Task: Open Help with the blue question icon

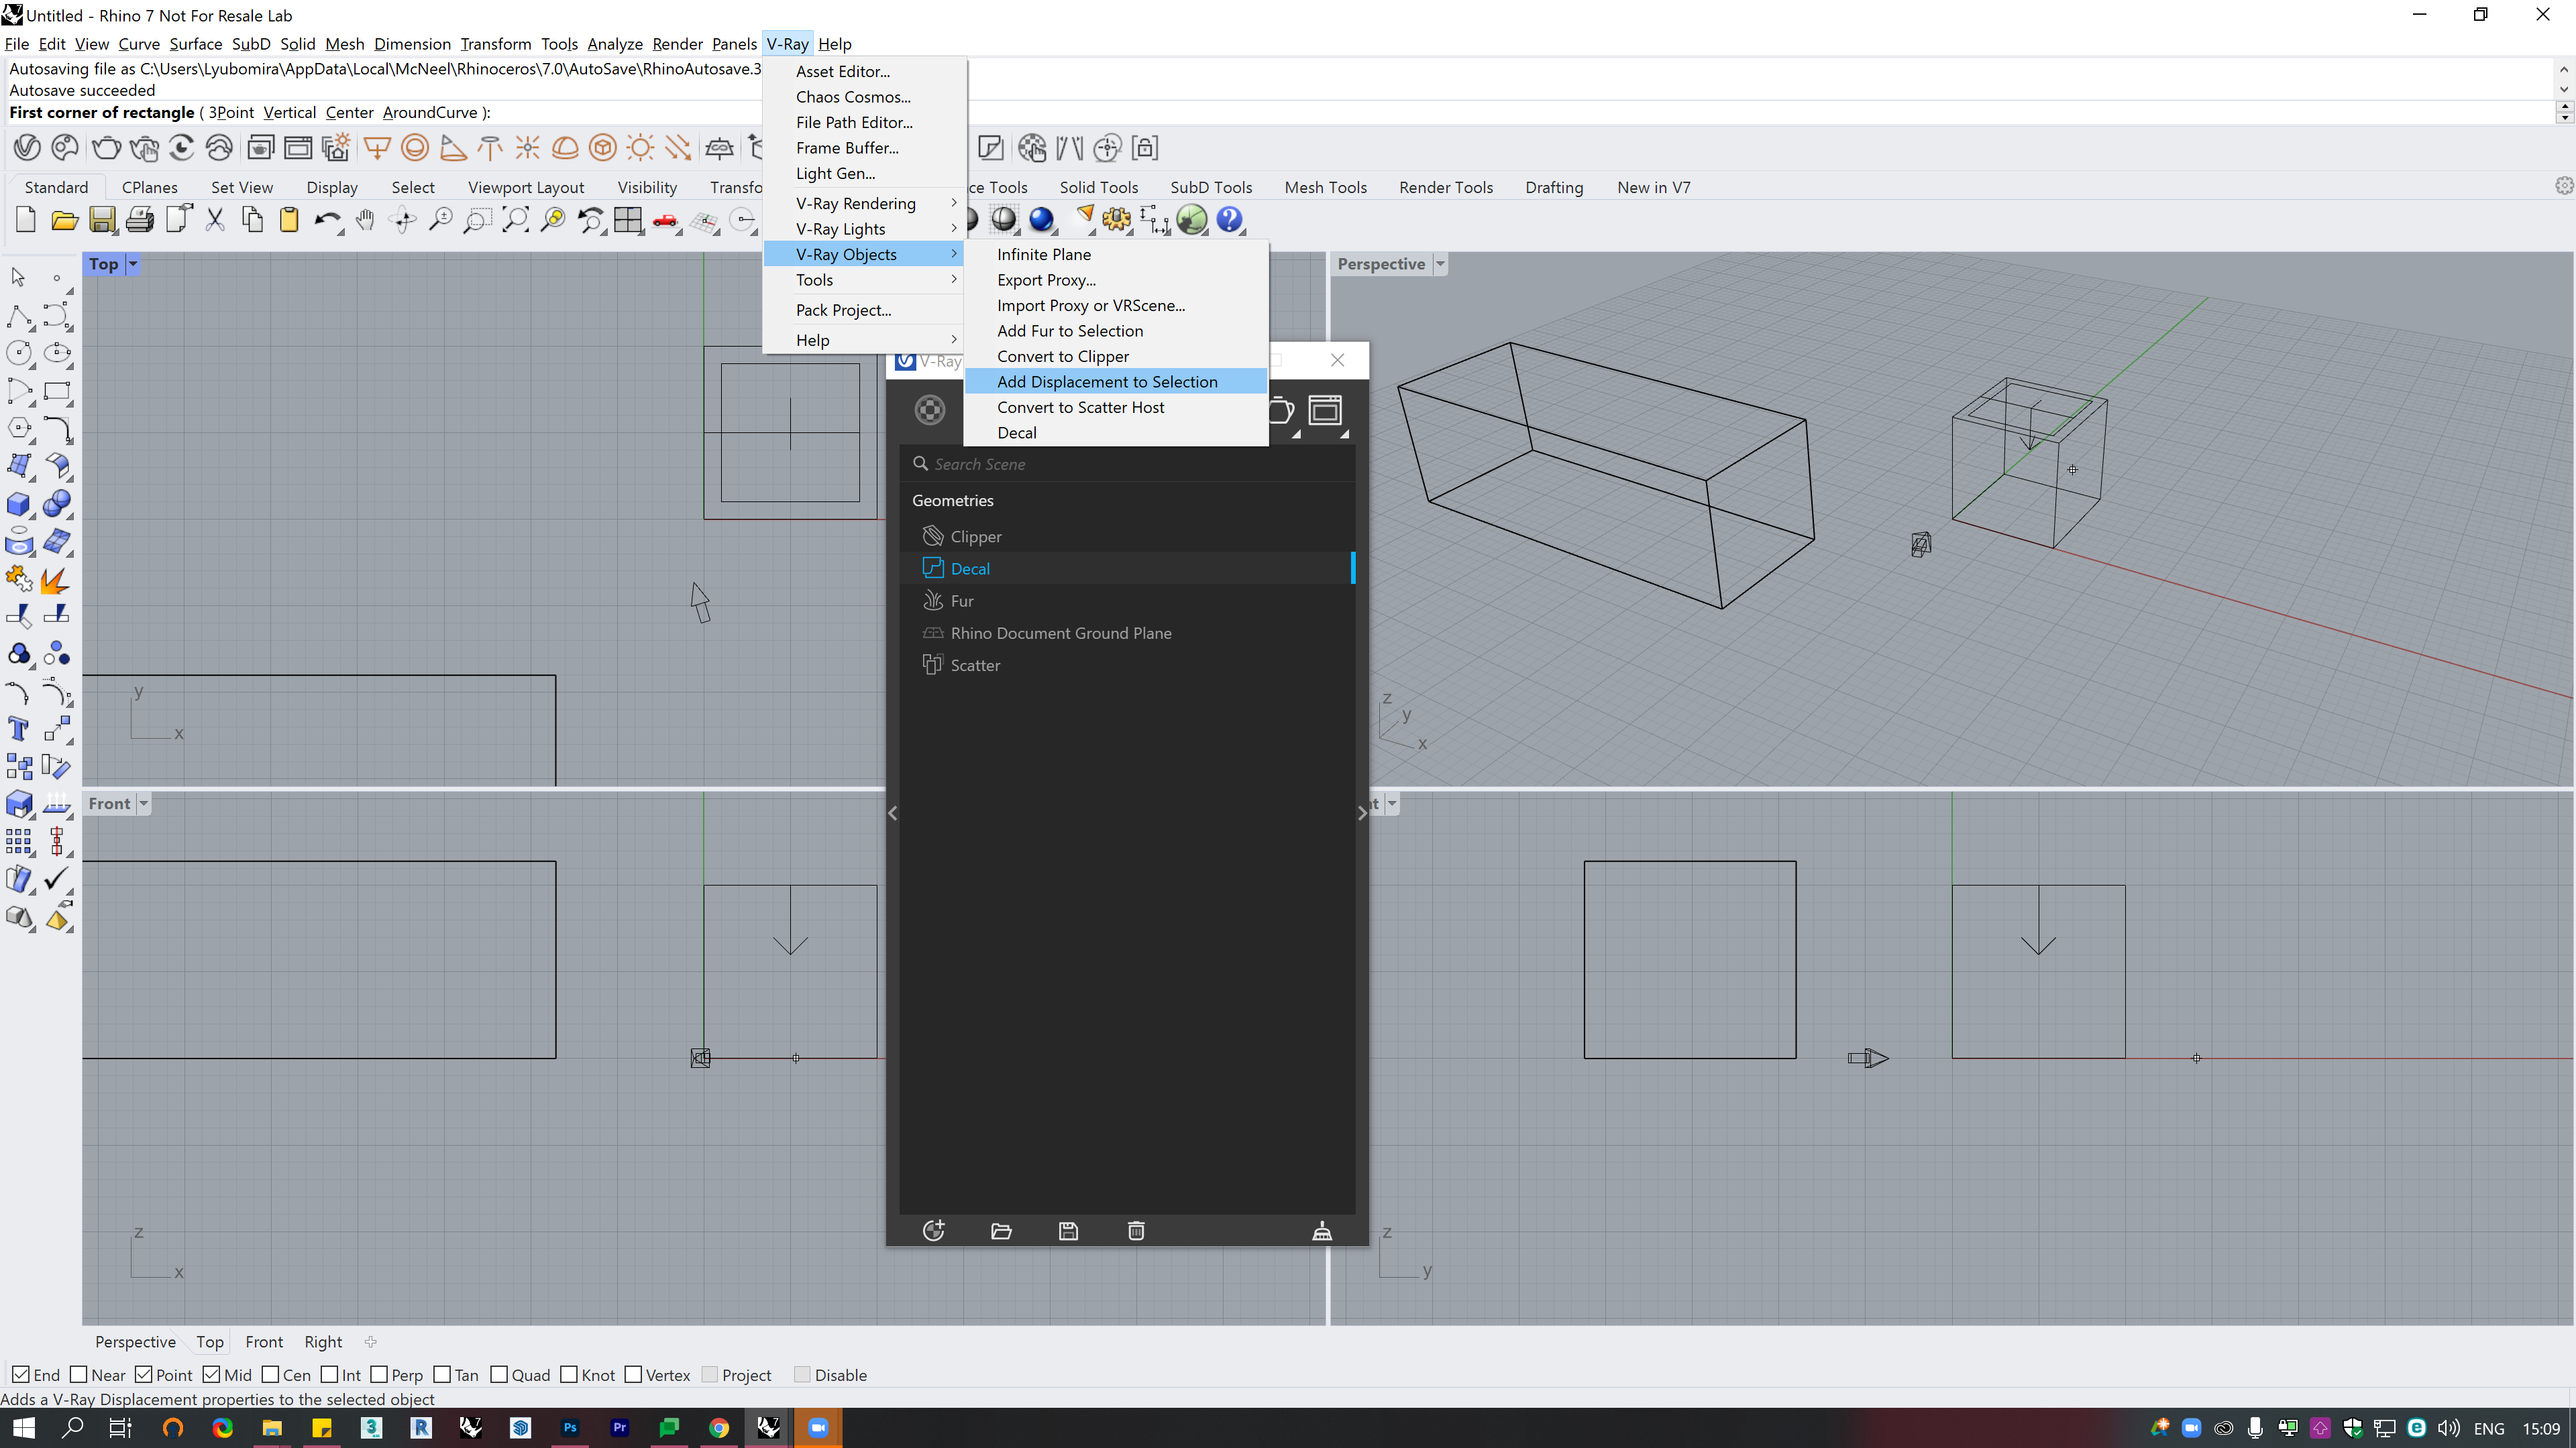Action: click(1229, 220)
